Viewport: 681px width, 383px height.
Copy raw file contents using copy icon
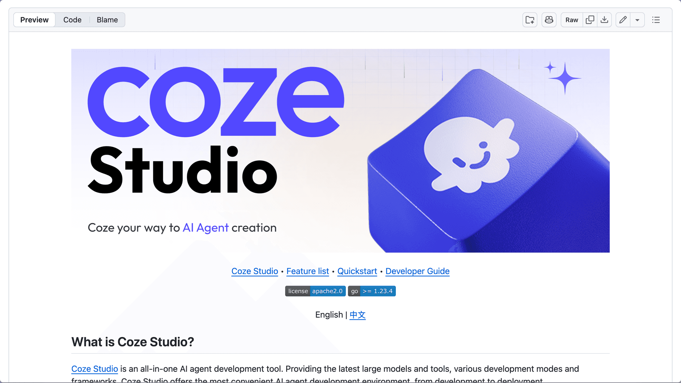tap(590, 20)
